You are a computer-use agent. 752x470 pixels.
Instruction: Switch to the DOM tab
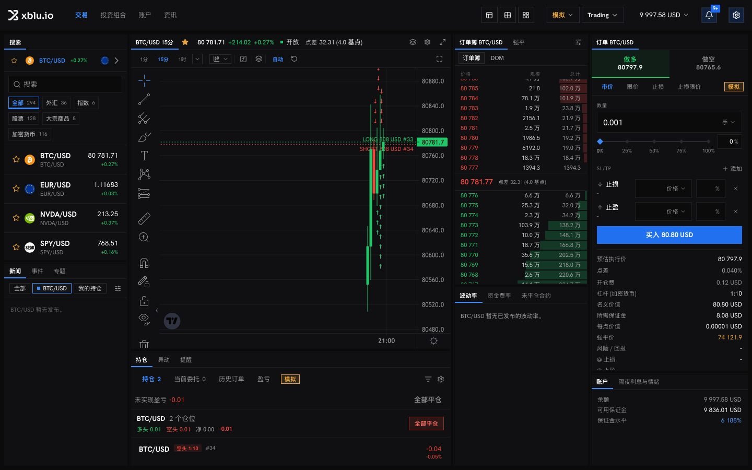497,58
